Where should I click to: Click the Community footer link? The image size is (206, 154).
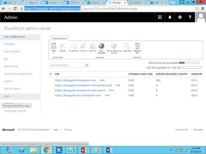pyautogui.click(x=182, y=130)
